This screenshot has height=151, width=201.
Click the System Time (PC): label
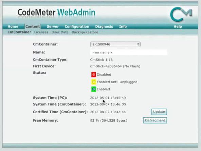[50, 98]
